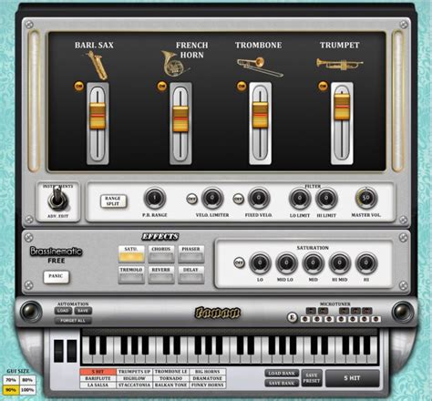Viewport: 432px width, 401px height.
Task: Click the Forget All button
Action: click(73, 321)
